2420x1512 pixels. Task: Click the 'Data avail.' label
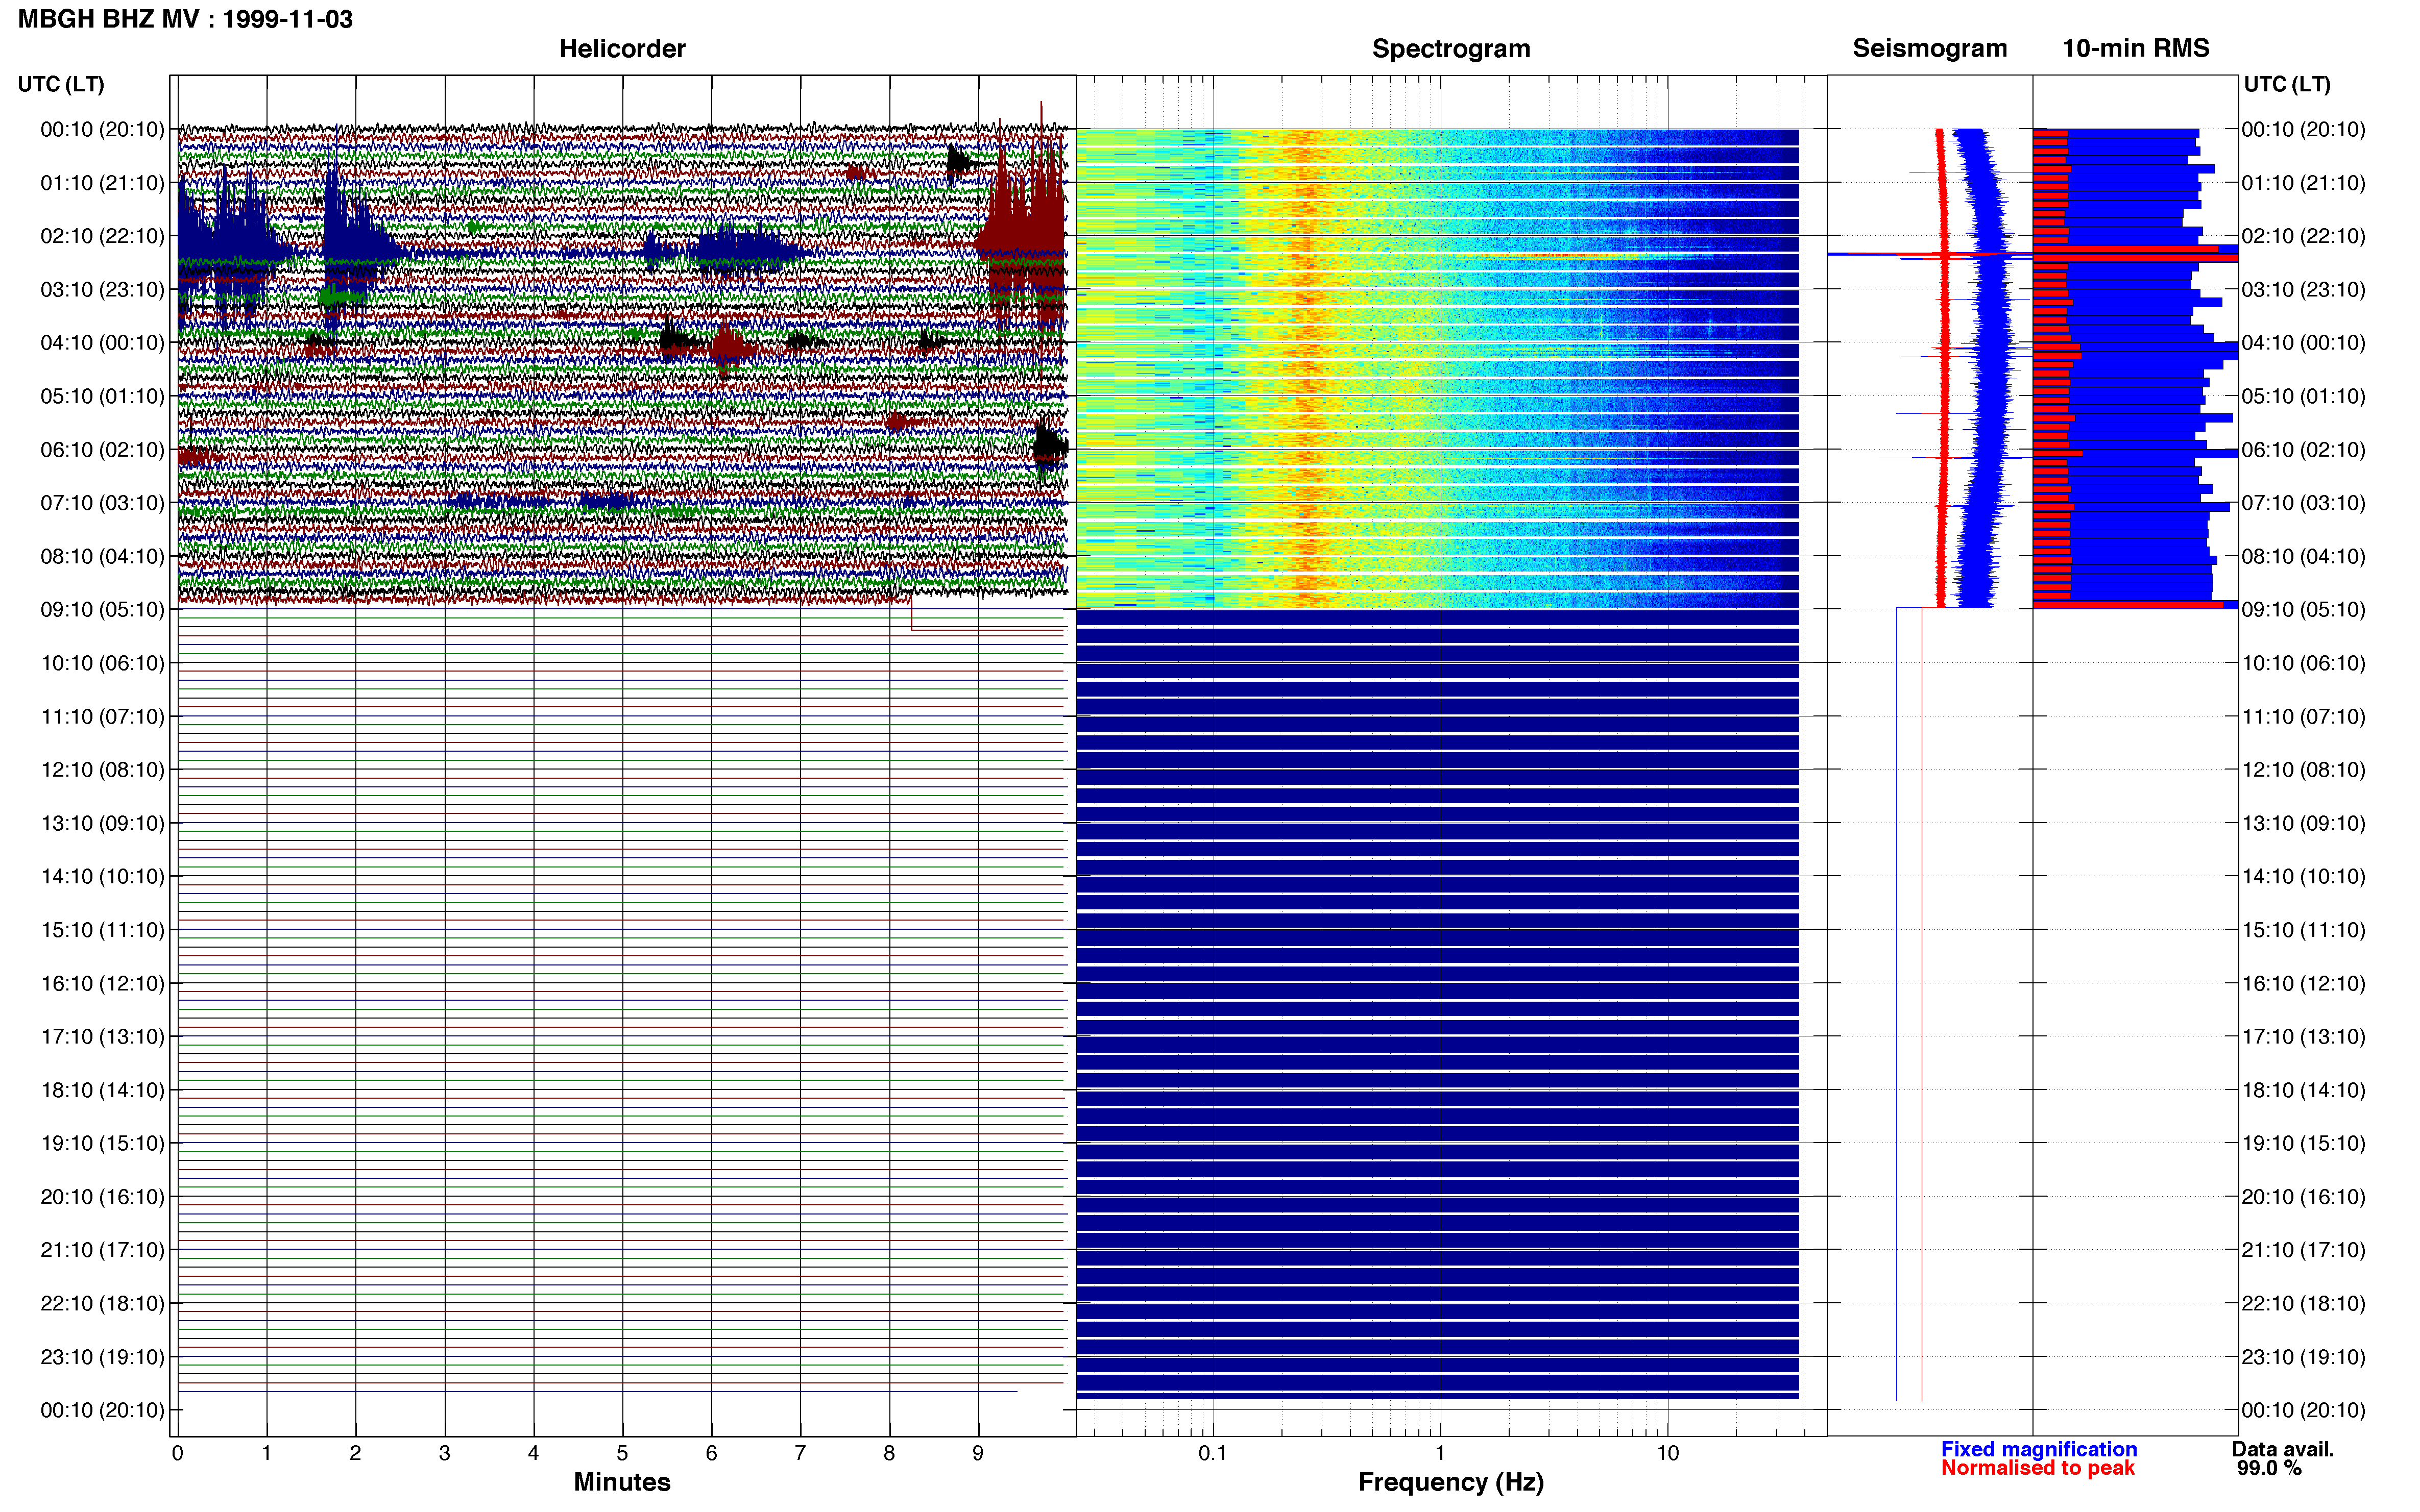coord(2282,1449)
